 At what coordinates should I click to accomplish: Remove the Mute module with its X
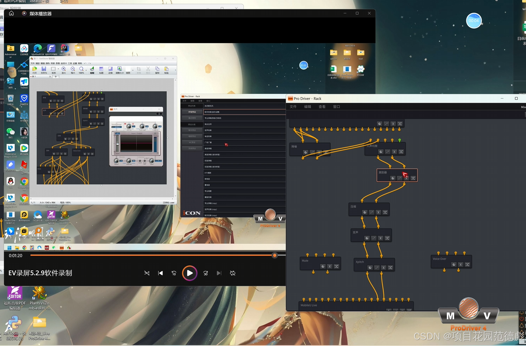coord(330,266)
